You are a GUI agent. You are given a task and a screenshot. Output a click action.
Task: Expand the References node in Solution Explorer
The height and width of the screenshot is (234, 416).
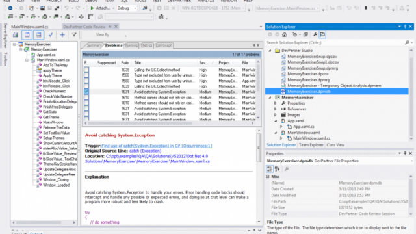coord(276,109)
